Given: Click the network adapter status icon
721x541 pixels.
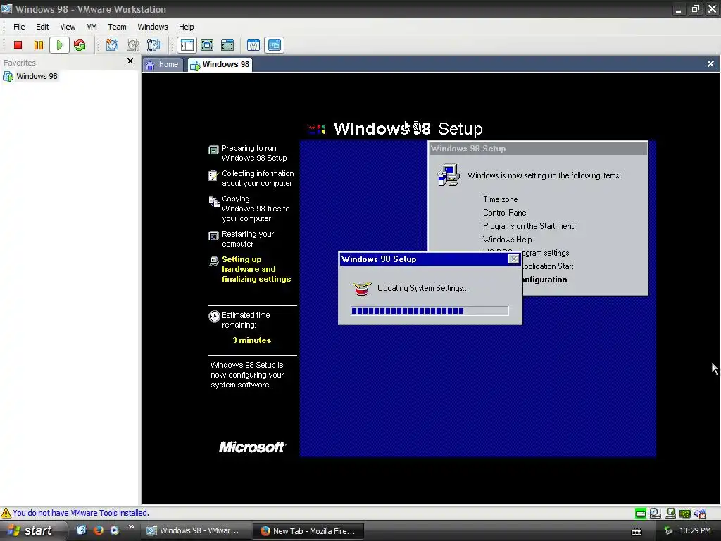Looking at the screenshot, I should tap(684, 514).
